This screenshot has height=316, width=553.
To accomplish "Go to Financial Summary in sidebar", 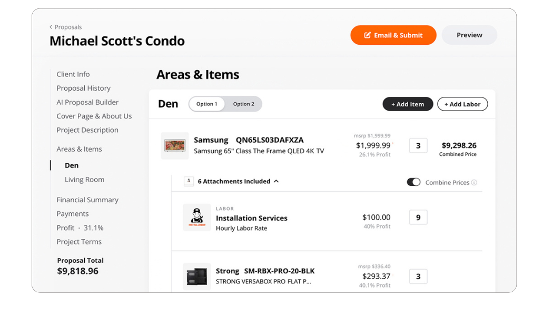I will point(87,200).
